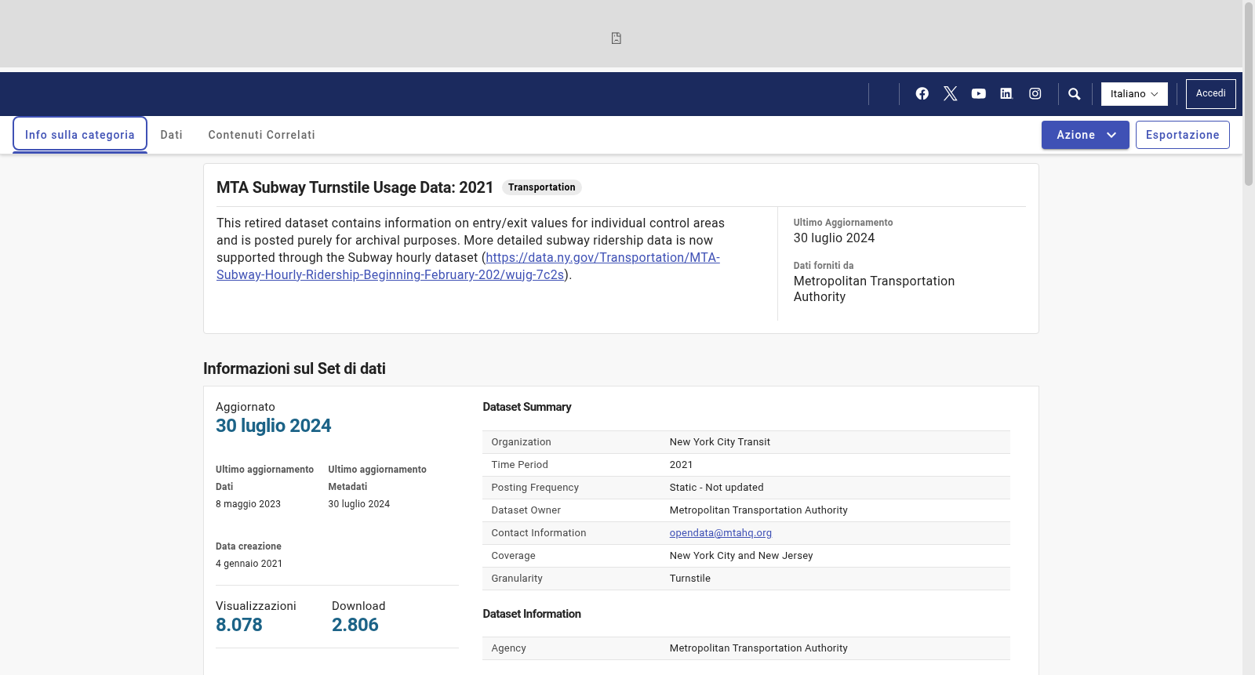Click the '8 maggio 2023' data update date

tap(248, 504)
